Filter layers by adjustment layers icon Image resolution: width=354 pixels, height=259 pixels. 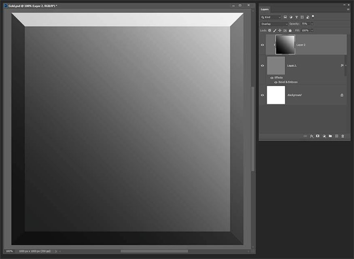[x=291, y=17]
